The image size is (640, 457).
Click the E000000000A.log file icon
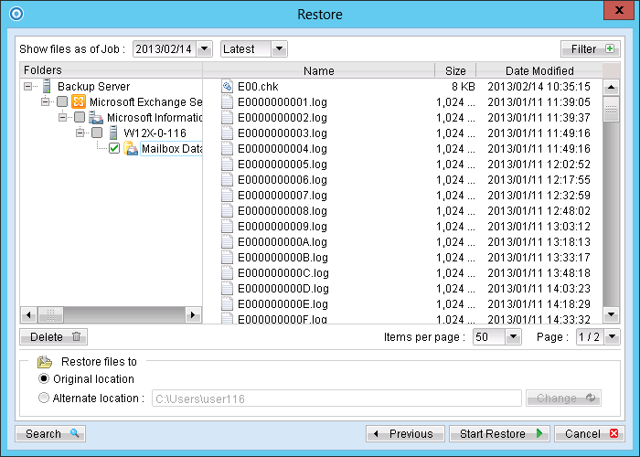click(228, 241)
